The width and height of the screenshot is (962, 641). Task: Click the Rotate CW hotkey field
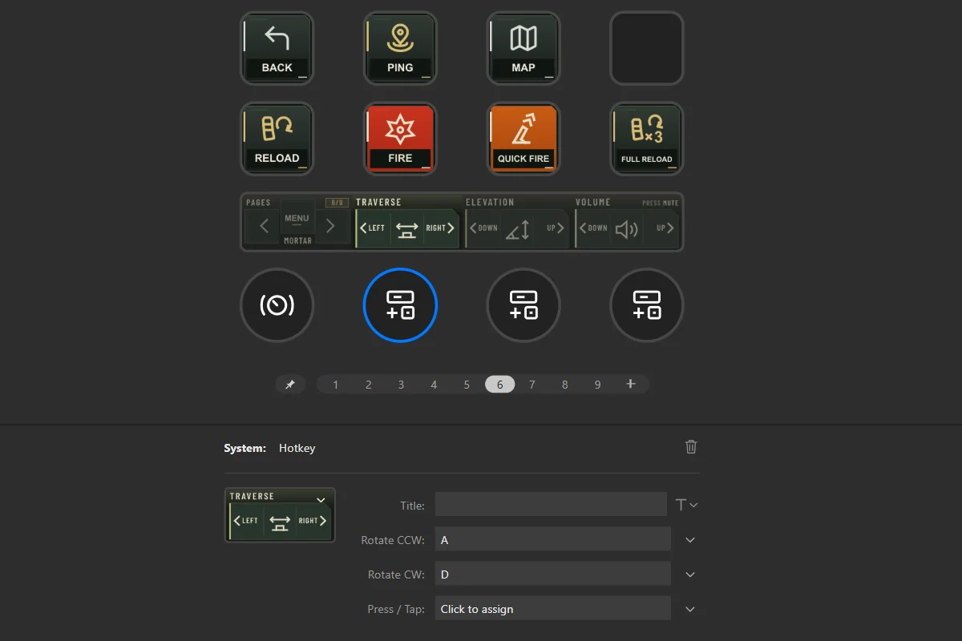[x=553, y=574]
